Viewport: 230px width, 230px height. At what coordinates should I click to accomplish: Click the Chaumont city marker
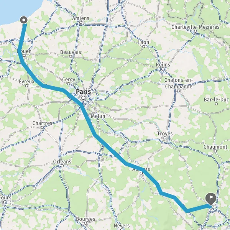(215, 151)
